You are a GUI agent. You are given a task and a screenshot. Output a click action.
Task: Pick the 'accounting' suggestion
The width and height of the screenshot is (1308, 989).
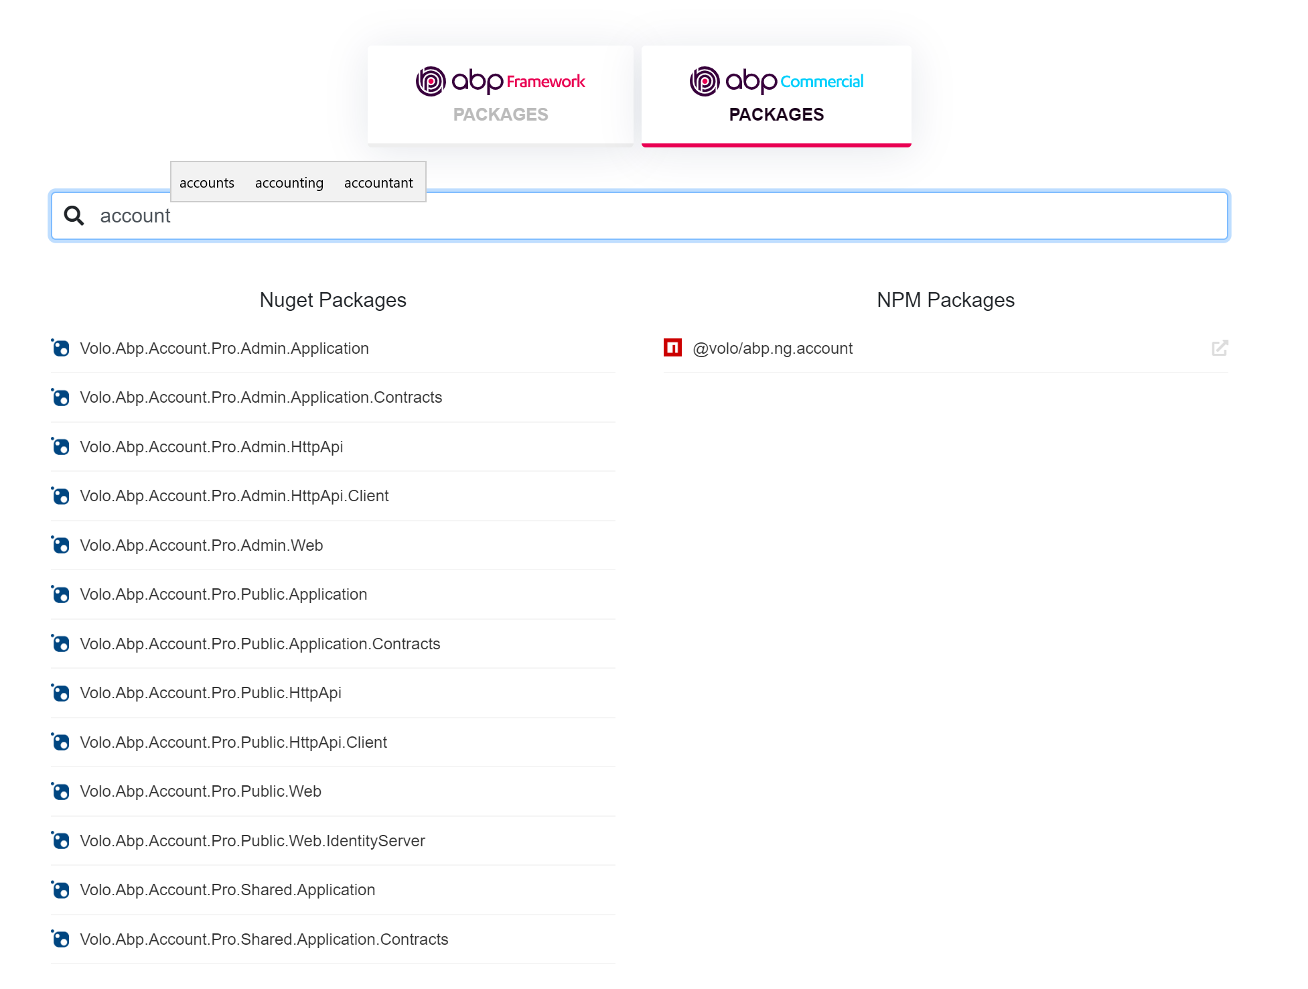coord(289,183)
